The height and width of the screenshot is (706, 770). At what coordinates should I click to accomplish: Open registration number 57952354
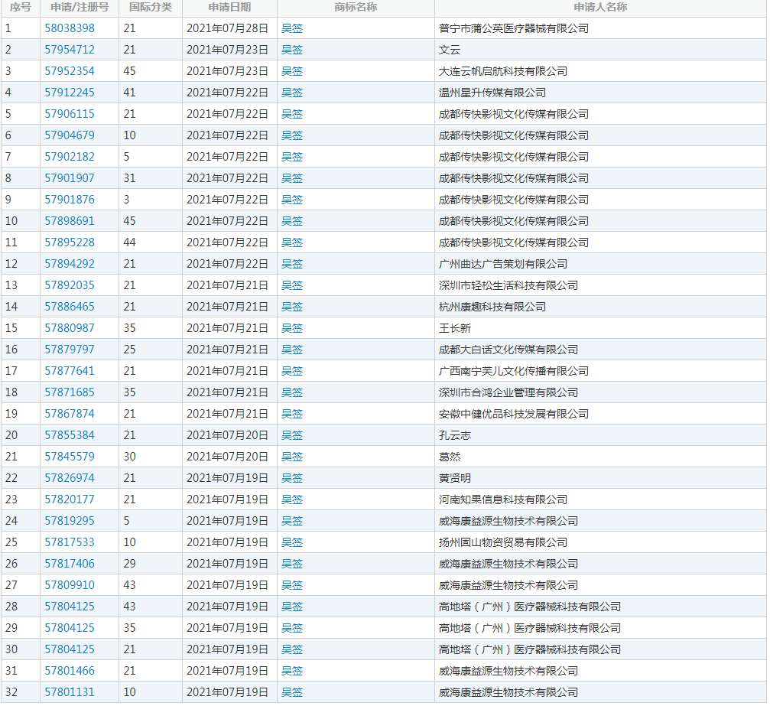(70, 71)
